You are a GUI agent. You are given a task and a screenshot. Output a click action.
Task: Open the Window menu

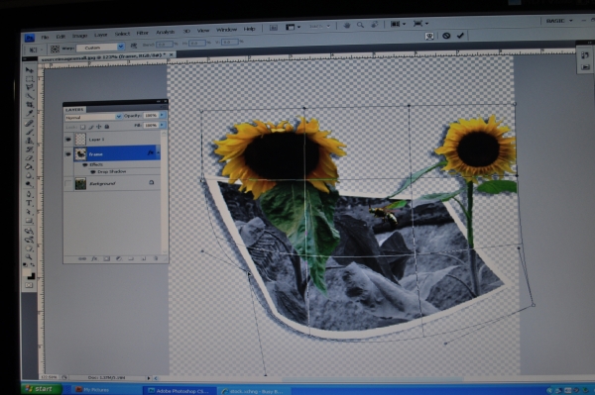[226, 30]
